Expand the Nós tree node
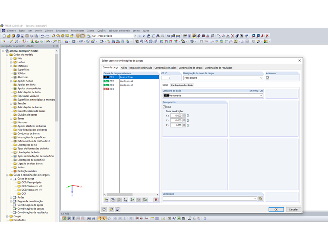 coord(11,58)
